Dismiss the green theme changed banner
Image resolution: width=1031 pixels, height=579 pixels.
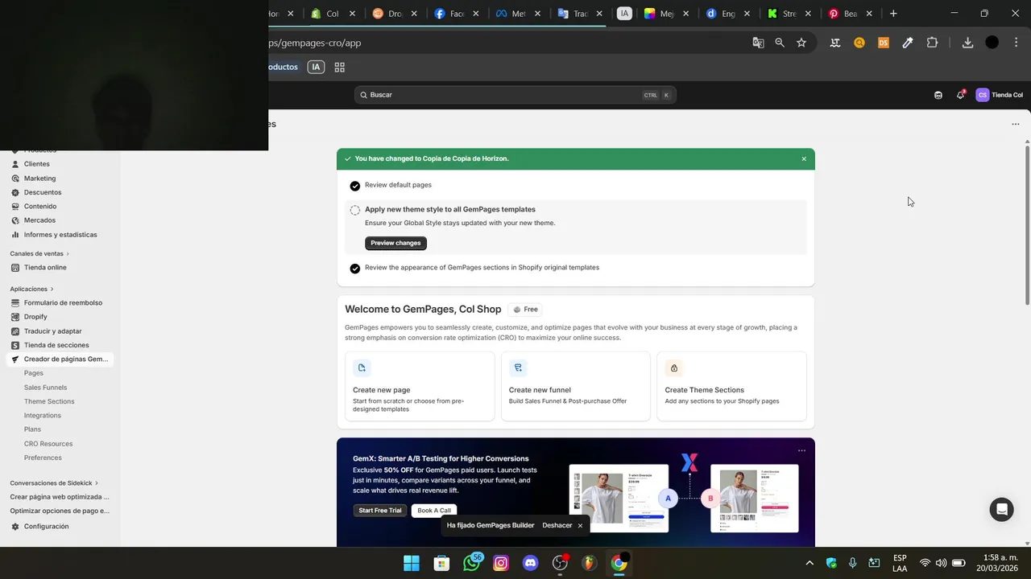pos(804,159)
